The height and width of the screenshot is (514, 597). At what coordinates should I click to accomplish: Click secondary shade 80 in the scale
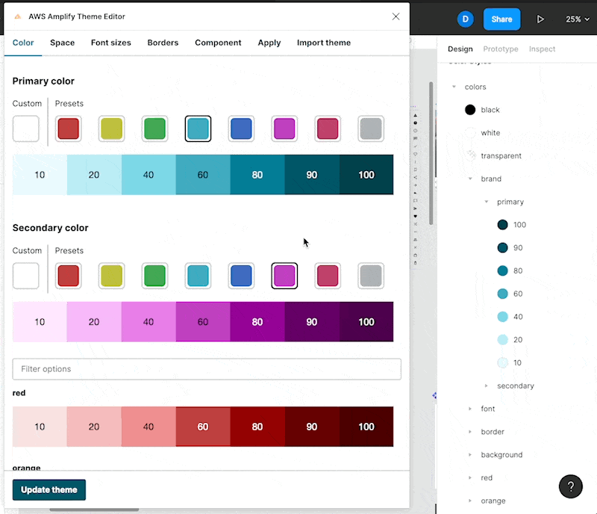point(257,322)
